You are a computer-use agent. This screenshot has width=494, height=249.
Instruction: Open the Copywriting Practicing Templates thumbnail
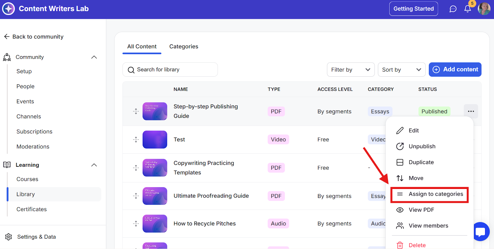coord(155,168)
